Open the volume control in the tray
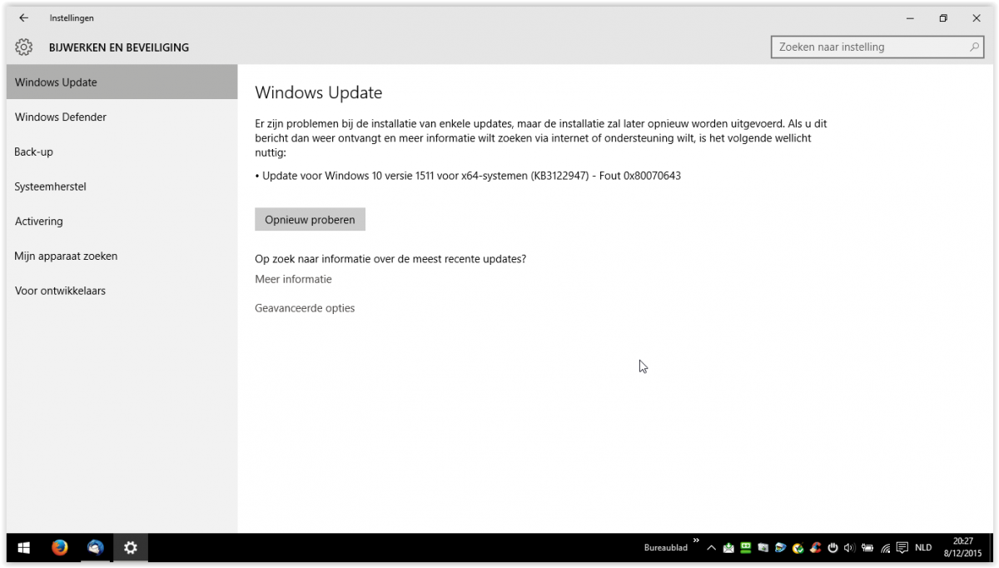Viewport: 999px width, 568px height. click(850, 548)
